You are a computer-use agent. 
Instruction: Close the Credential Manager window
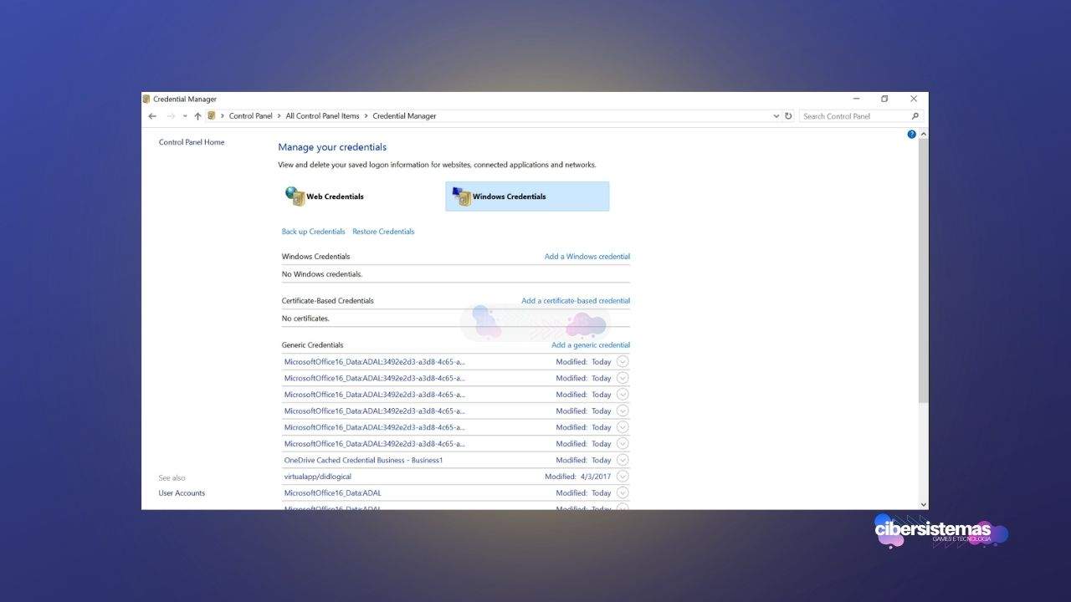click(914, 99)
